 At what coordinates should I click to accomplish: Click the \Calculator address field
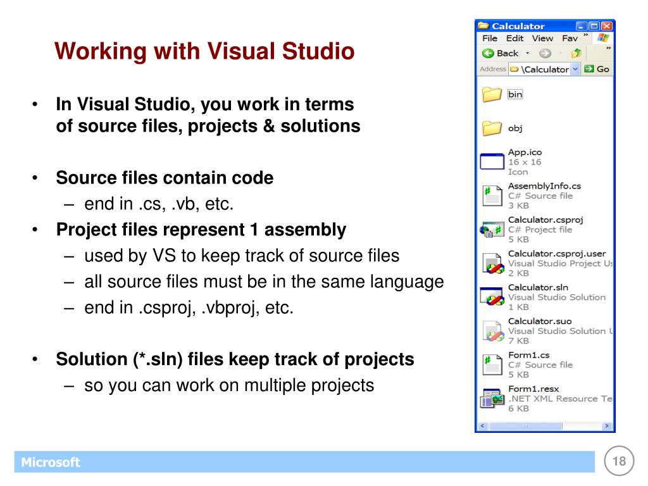(544, 69)
